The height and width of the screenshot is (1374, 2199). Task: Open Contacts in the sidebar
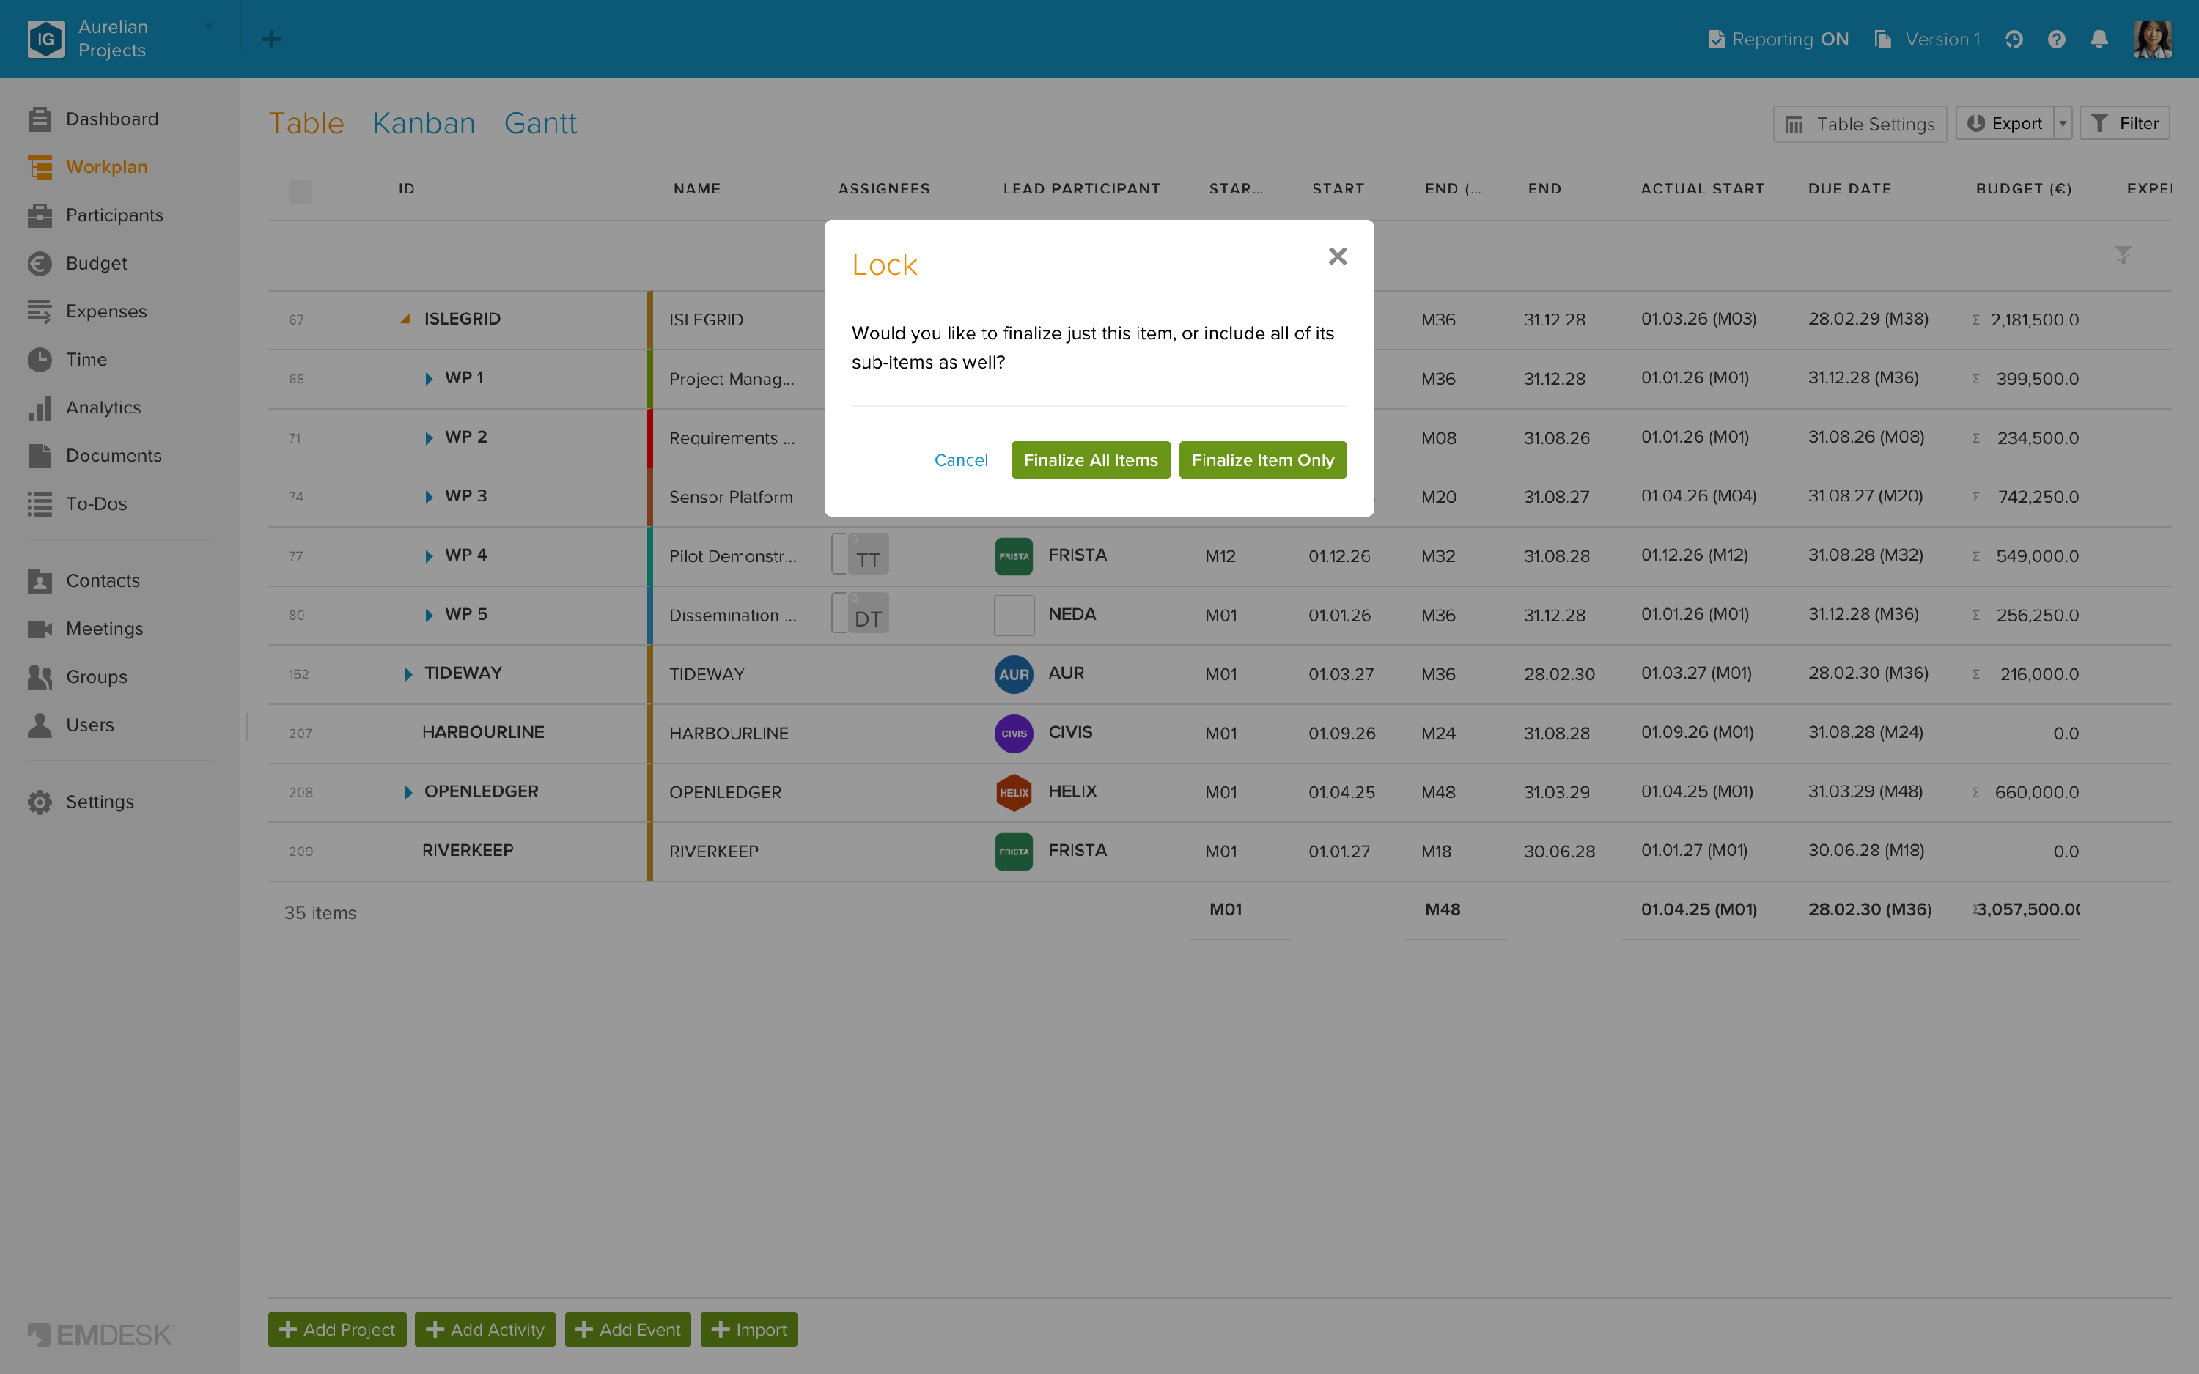(x=84, y=580)
